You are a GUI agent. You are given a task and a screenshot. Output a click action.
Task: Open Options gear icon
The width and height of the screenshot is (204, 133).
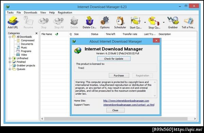pos(105,21)
